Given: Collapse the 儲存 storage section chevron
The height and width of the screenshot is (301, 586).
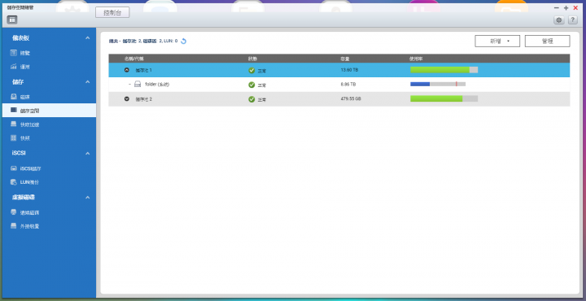Looking at the screenshot, I should pyautogui.click(x=87, y=82).
